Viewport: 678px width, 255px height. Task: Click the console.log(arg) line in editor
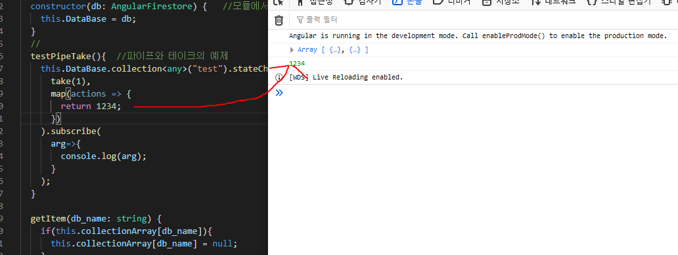coord(104,156)
